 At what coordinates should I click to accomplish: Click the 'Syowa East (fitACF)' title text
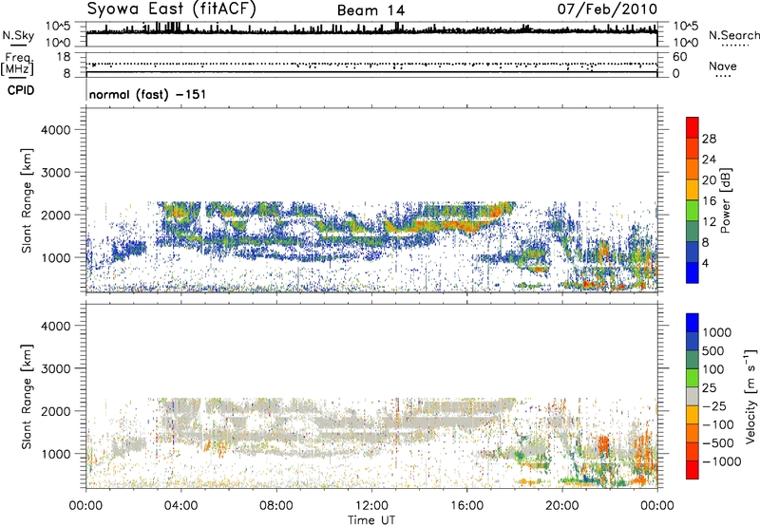[172, 9]
